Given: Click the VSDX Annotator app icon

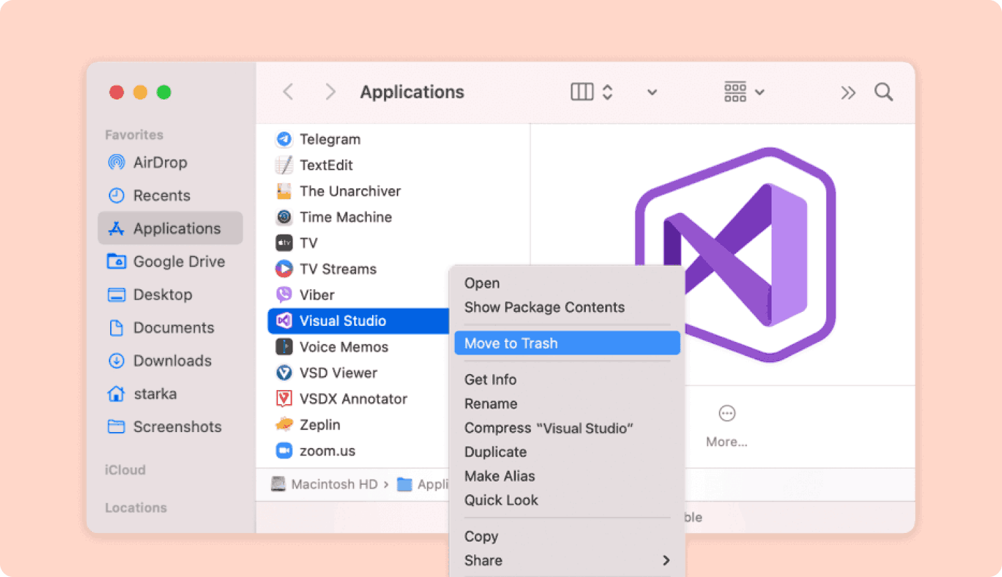Looking at the screenshot, I should click(284, 399).
